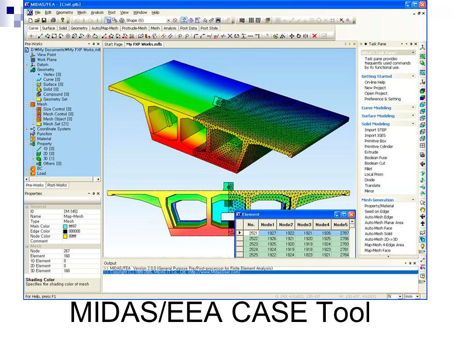The height and width of the screenshot is (346, 462).
Task: Expand the Datum tree node
Action: [27, 65]
